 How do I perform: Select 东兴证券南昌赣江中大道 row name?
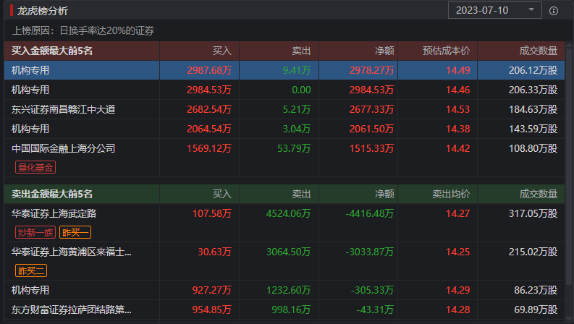pos(63,109)
